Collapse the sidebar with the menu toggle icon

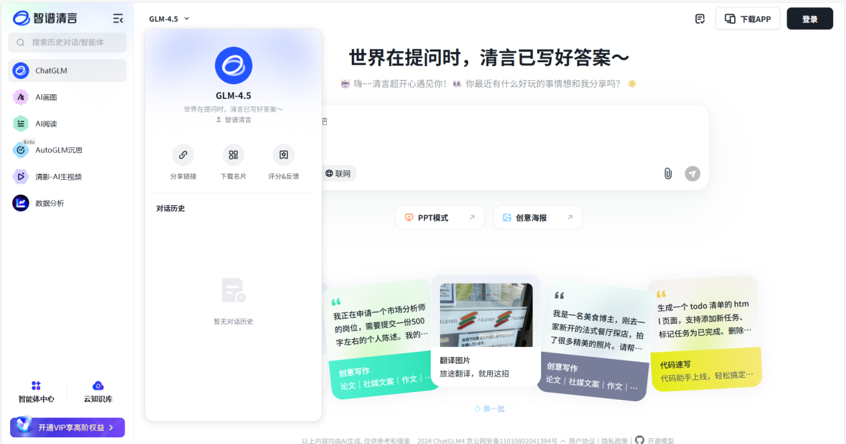(x=118, y=19)
